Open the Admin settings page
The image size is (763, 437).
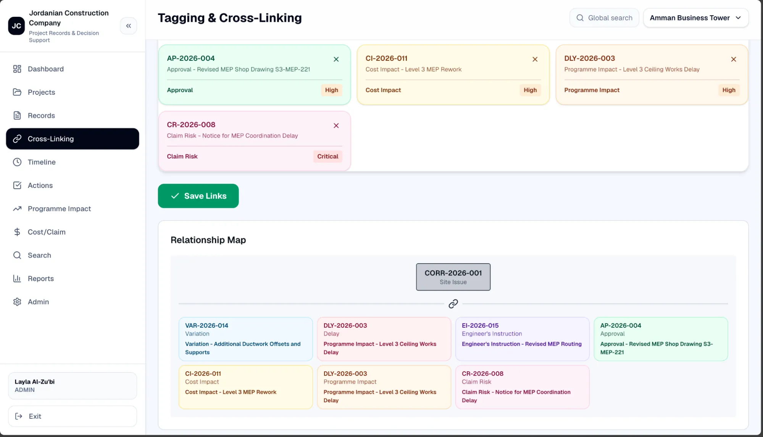pos(73,302)
